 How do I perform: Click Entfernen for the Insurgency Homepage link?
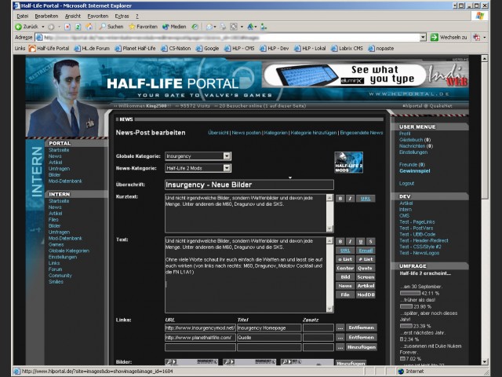coord(361,328)
